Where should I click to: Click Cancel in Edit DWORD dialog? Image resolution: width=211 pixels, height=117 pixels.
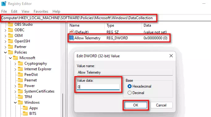tap(161, 105)
